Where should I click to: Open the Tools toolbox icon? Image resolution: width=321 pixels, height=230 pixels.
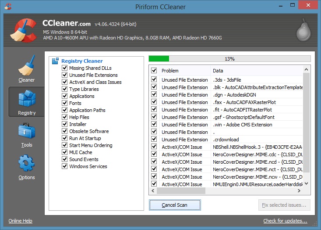click(27, 131)
